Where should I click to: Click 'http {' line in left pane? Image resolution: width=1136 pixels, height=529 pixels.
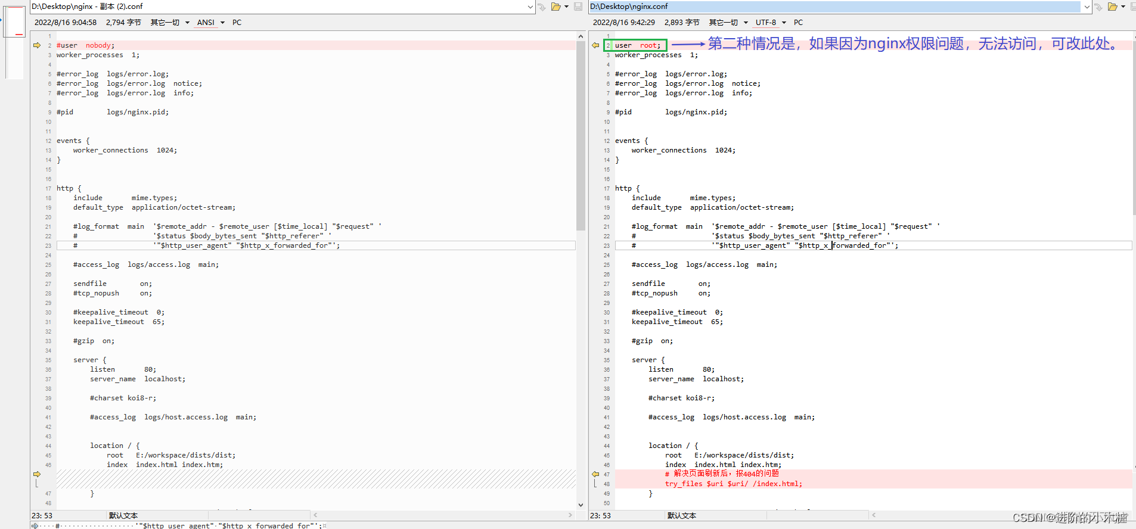point(69,188)
